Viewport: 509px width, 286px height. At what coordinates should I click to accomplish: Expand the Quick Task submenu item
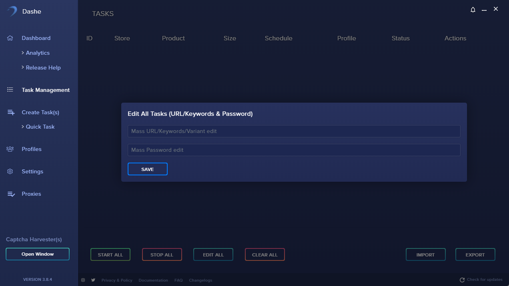pos(40,127)
